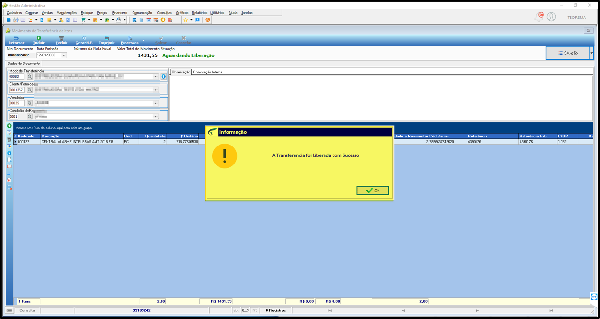Expand the favorites star dropdown arrow
Image resolution: width=600 pixels, height=319 pixels.
point(191,20)
